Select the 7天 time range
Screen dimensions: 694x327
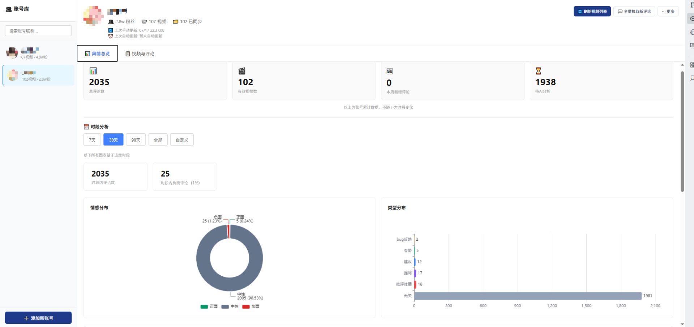coord(92,140)
